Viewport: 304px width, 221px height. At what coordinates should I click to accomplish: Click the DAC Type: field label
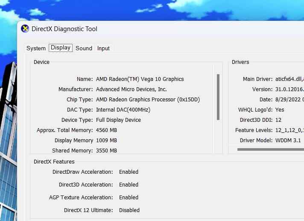click(80, 110)
